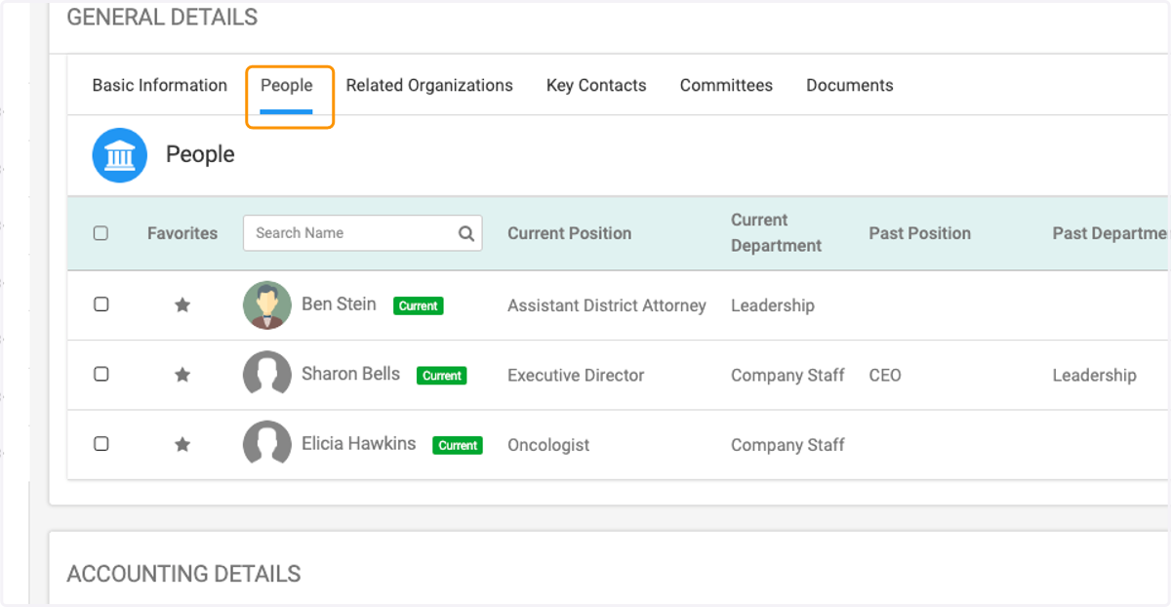Viewport: 1171px width, 607px height.
Task: Open the Committees tab
Action: pyautogui.click(x=726, y=86)
